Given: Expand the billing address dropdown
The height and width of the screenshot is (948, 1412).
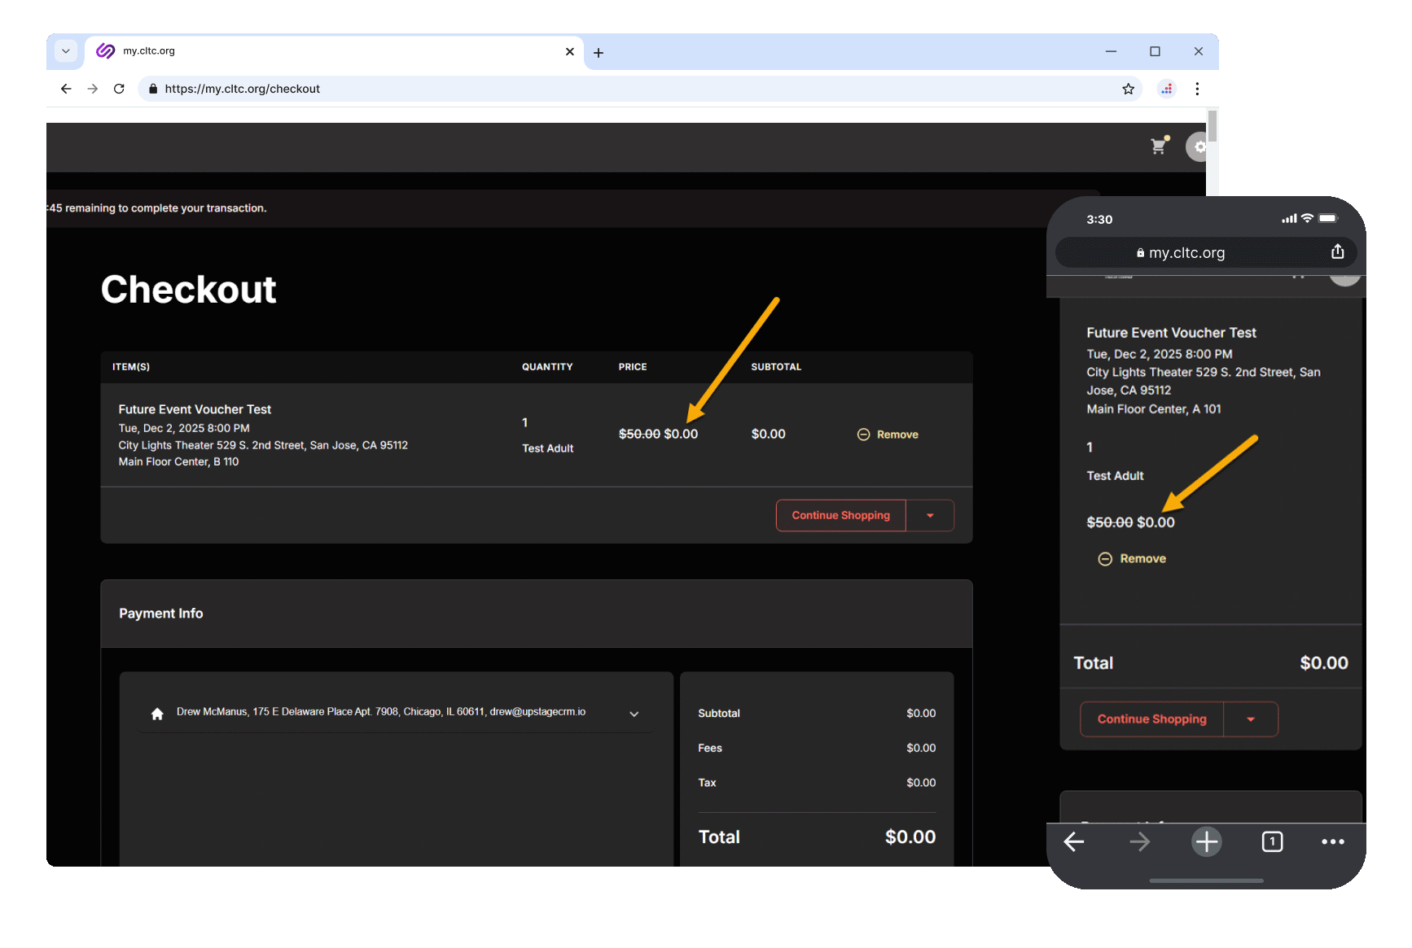Looking at the screenshot, I should (x=634, y=714).
